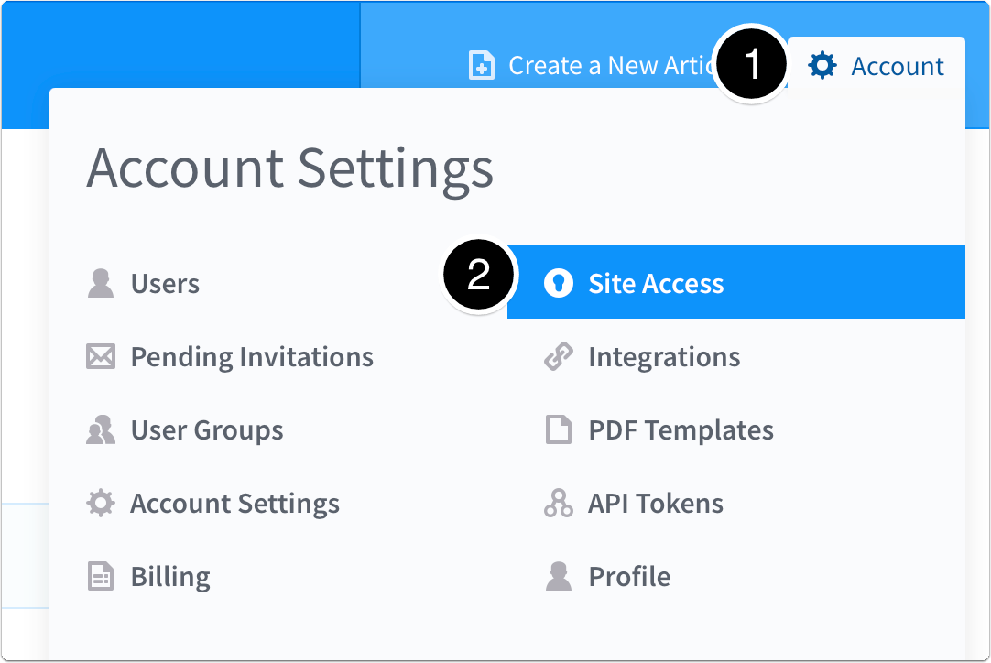
Task: Select the Integrations menu entry
Action: (664, 356)
